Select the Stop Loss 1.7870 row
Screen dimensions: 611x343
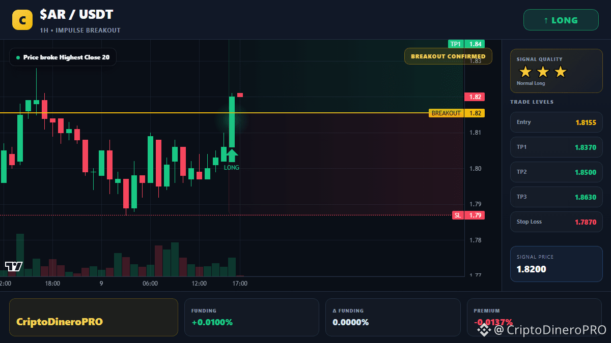(x=557, y=222)
